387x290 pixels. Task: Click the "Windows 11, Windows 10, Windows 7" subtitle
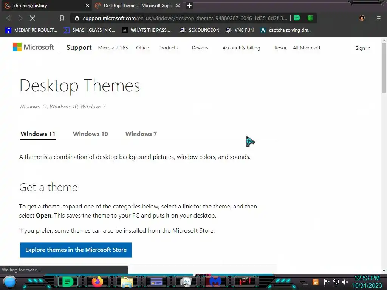click(62, 106)
